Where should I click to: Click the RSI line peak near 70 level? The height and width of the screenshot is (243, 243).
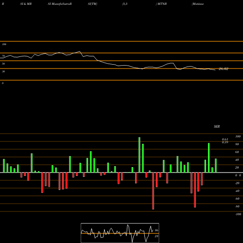80,52
